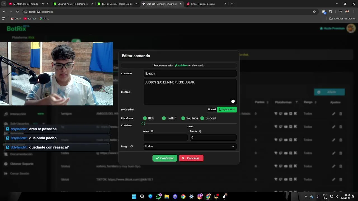Click the Añadir button behind the dialog
Viewport: 358px width, 201px height.
(x=329, y=92)
